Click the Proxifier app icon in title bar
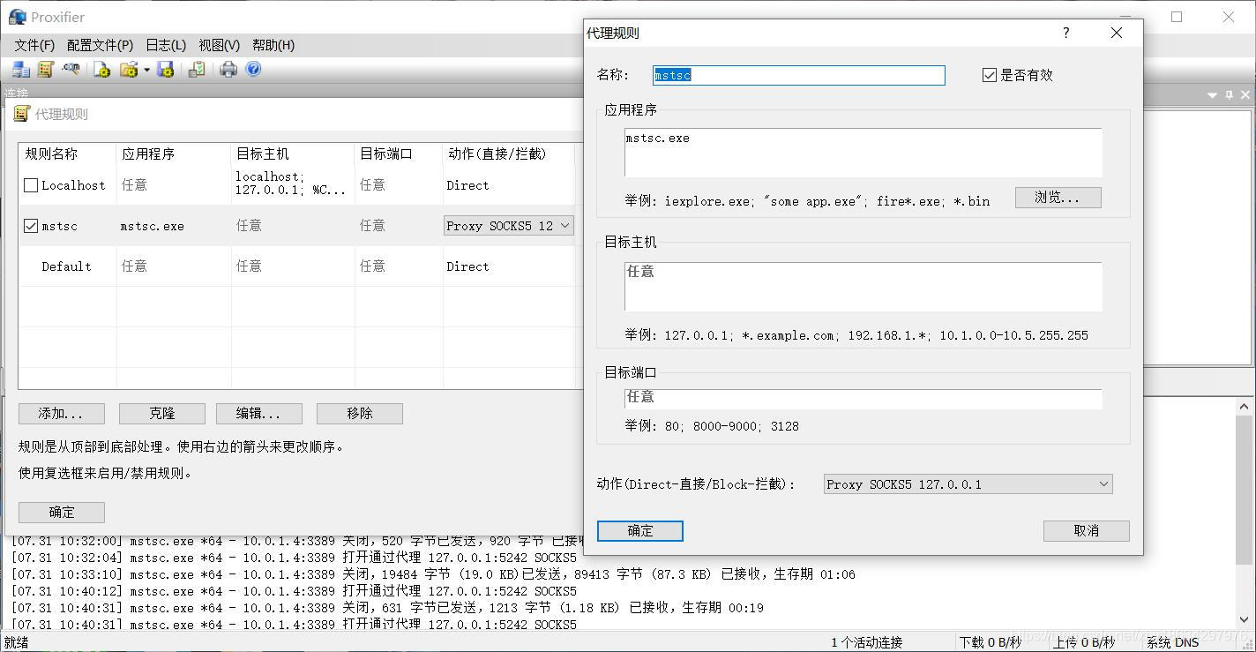This screenshot has width=1256, height=652. (x=18, y=17)
